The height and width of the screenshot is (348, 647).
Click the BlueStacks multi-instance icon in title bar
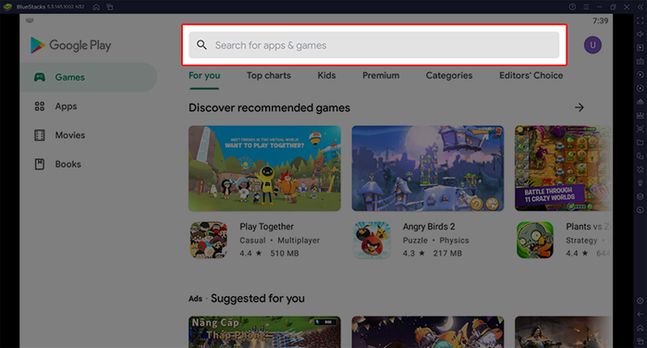tap(110, 7)
